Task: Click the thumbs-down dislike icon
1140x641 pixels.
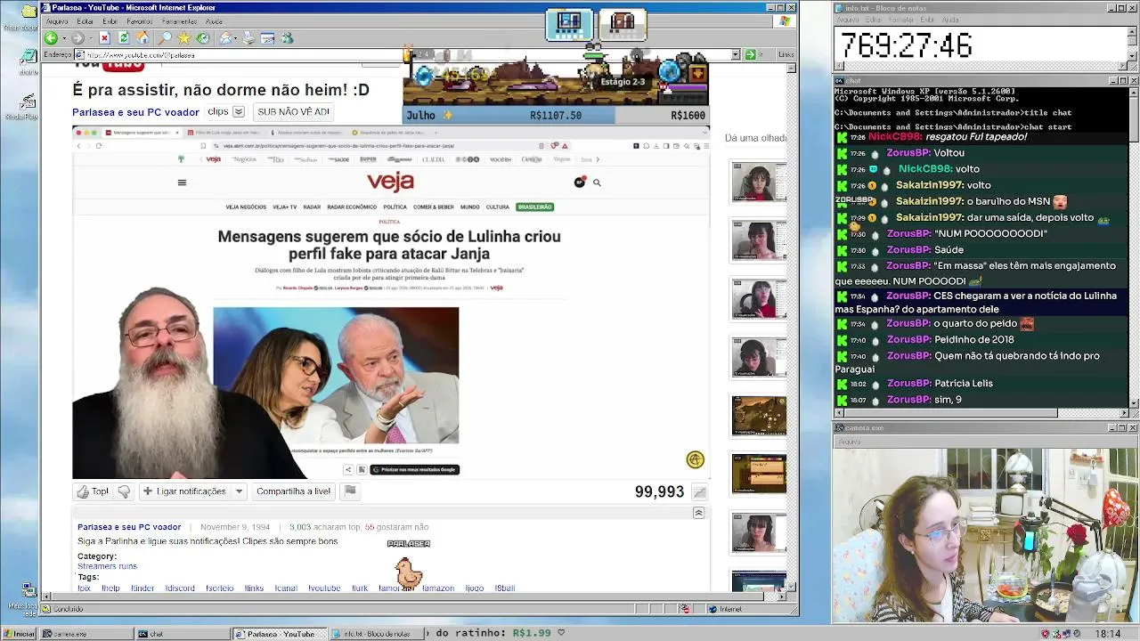Action: pyautogui.click(x=124, y=491)
